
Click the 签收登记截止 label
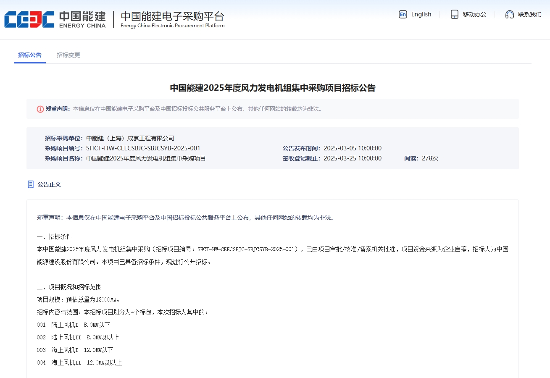point(302,158)
